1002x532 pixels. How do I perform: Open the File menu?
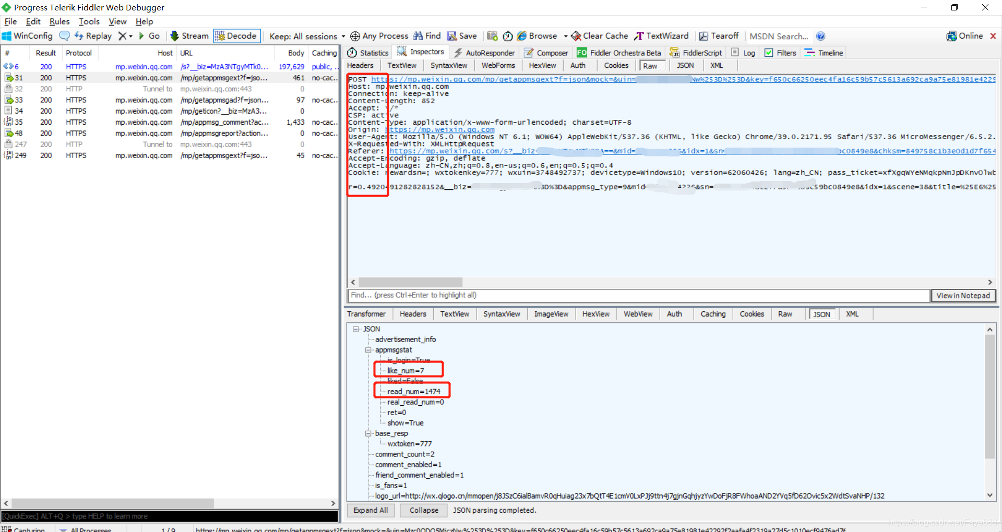pyautogui.click(x=10, y=21)
